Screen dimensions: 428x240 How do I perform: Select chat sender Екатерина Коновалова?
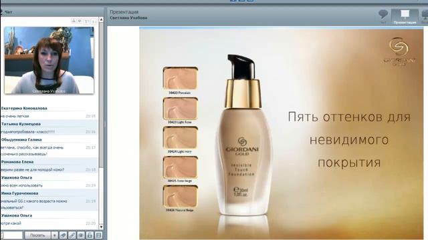pos(24,108)
